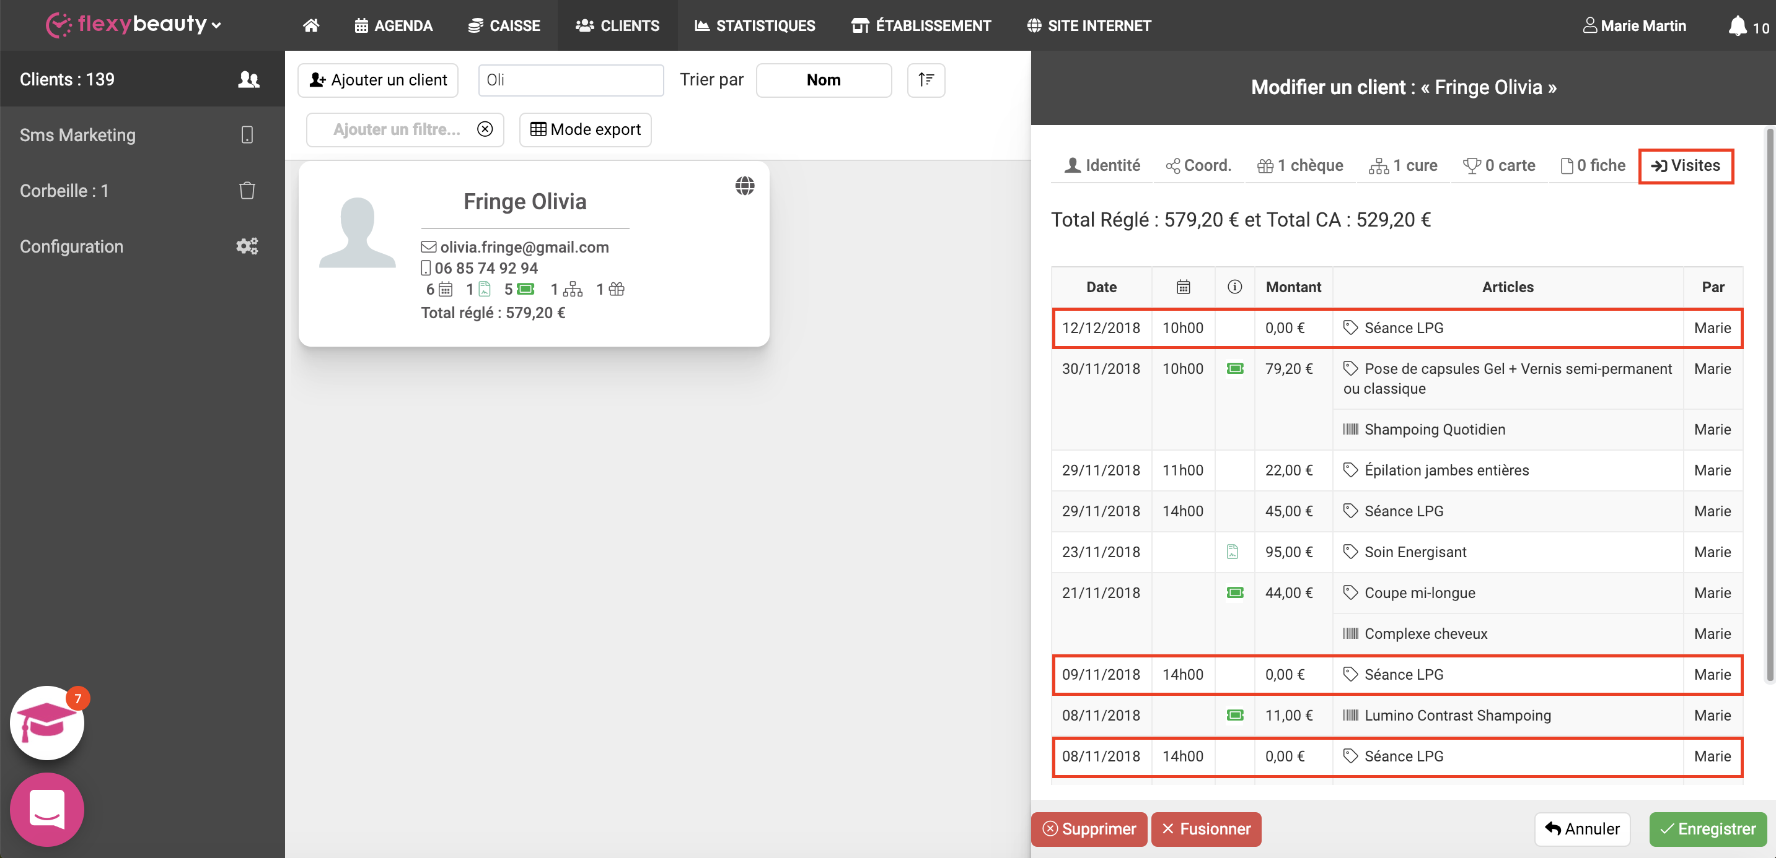Switch to the 1 cure tab

[1403, 165]
